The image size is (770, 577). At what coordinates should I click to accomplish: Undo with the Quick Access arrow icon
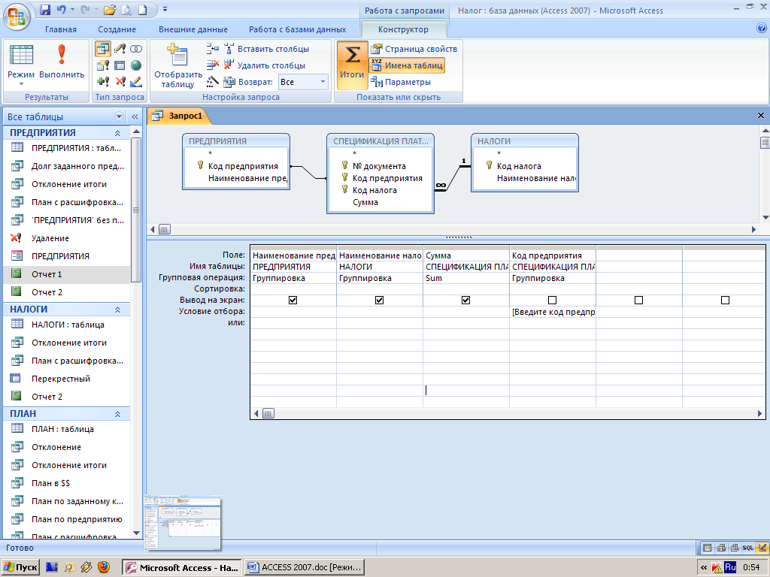61,9
